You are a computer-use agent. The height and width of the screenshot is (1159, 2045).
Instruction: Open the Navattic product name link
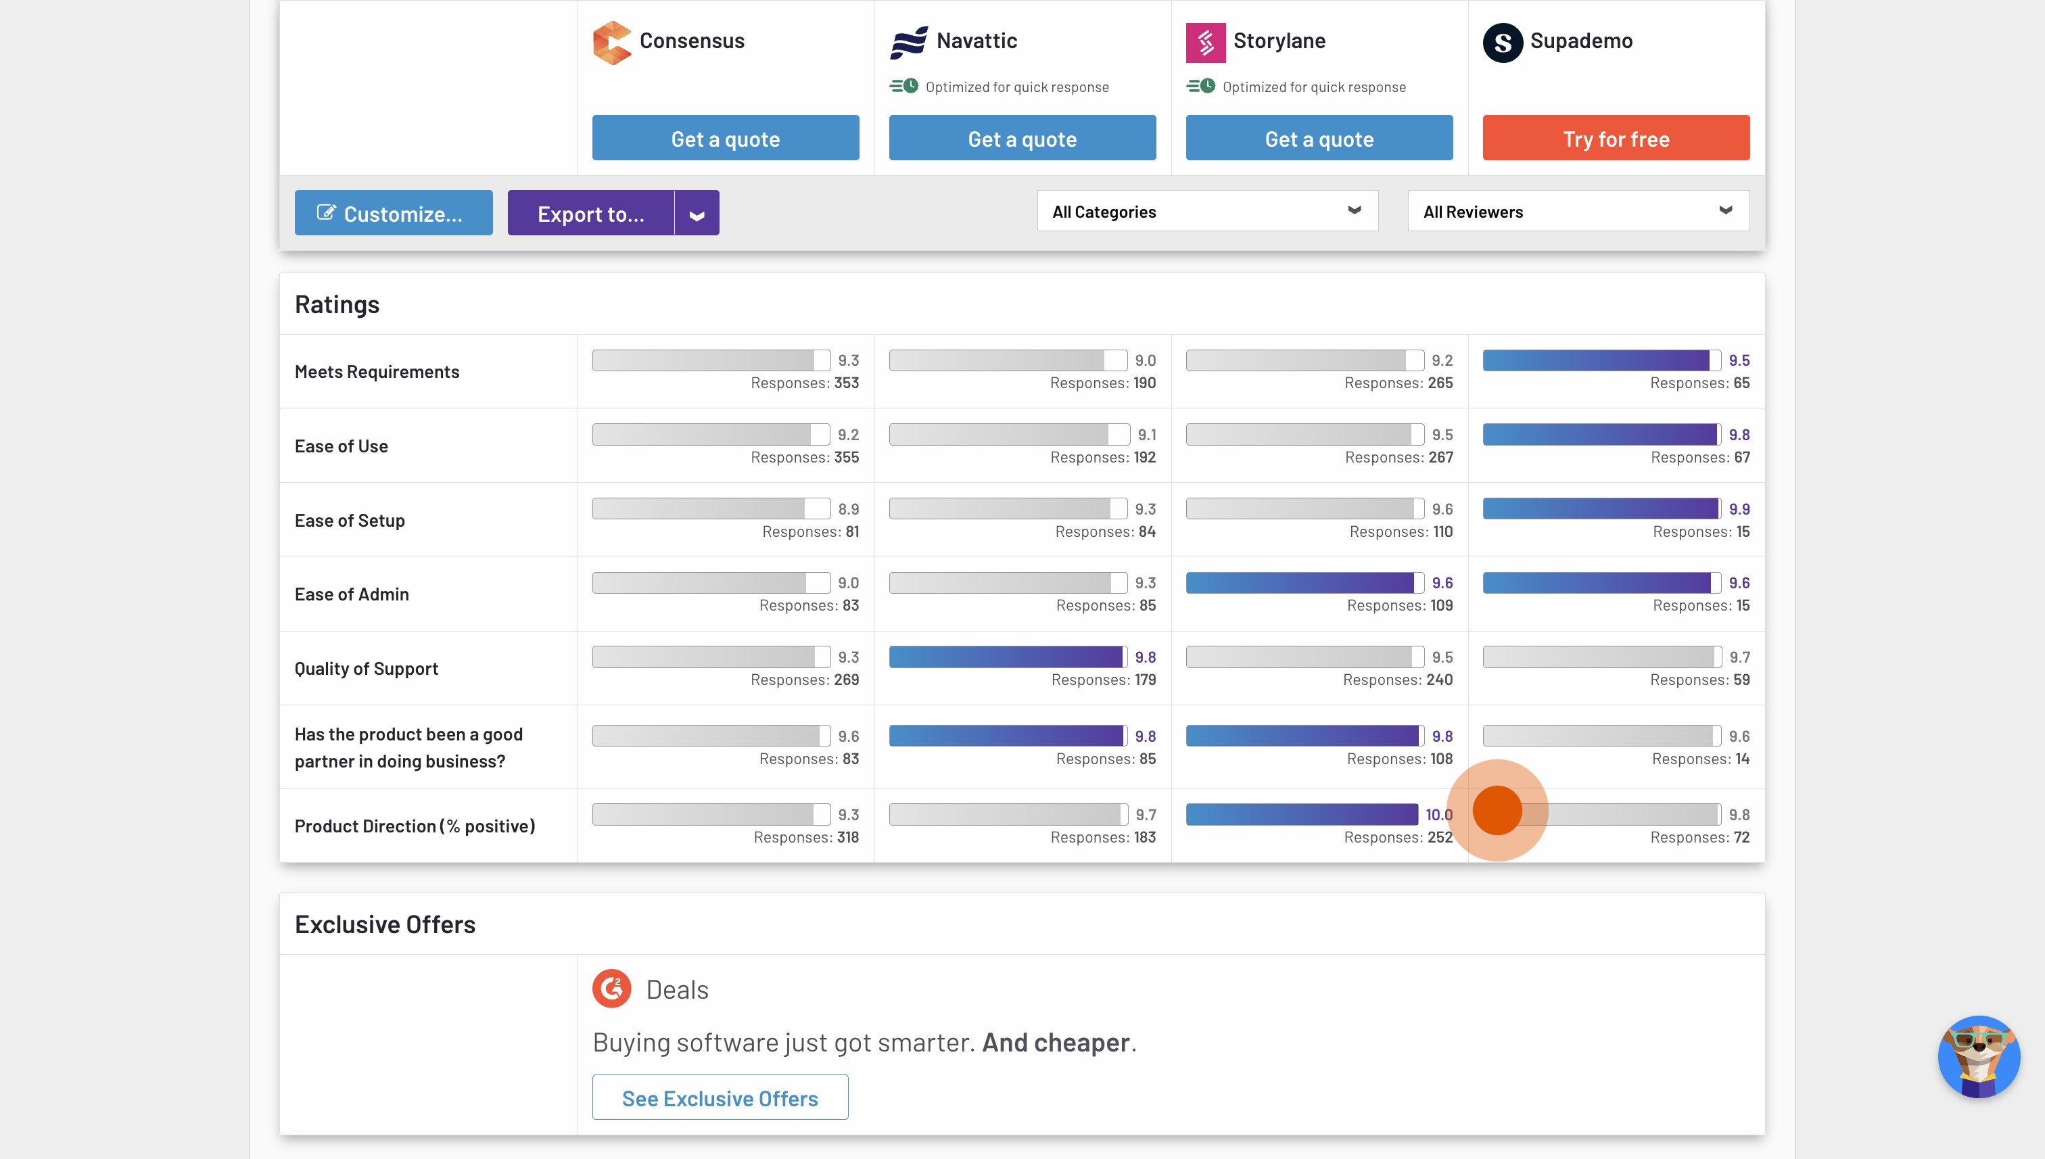click(x=977, y=41)
